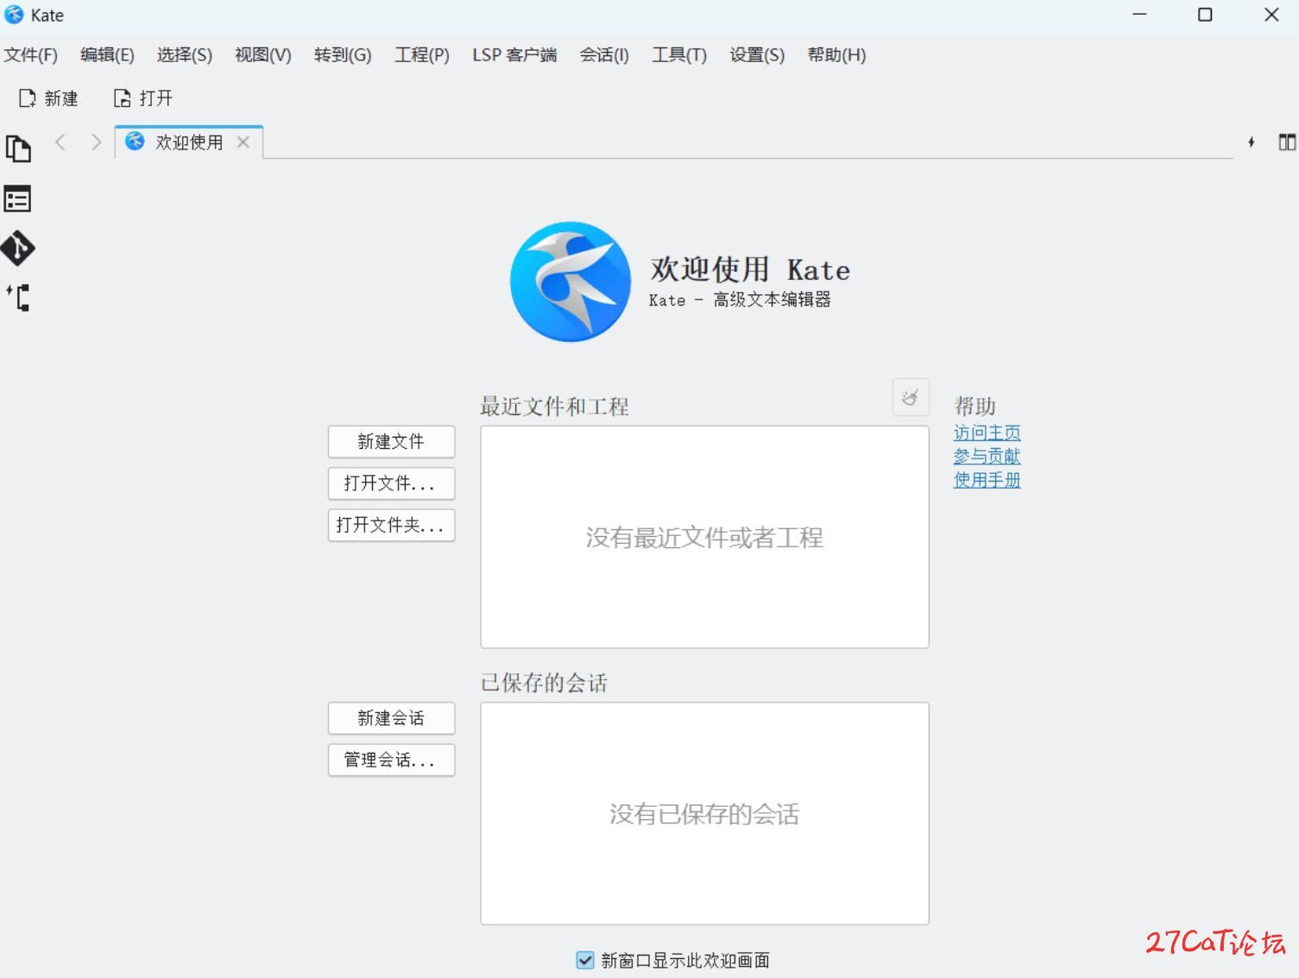Clear the recent files list broom icon
The image size is (1299, 978).
click(911, 397)
